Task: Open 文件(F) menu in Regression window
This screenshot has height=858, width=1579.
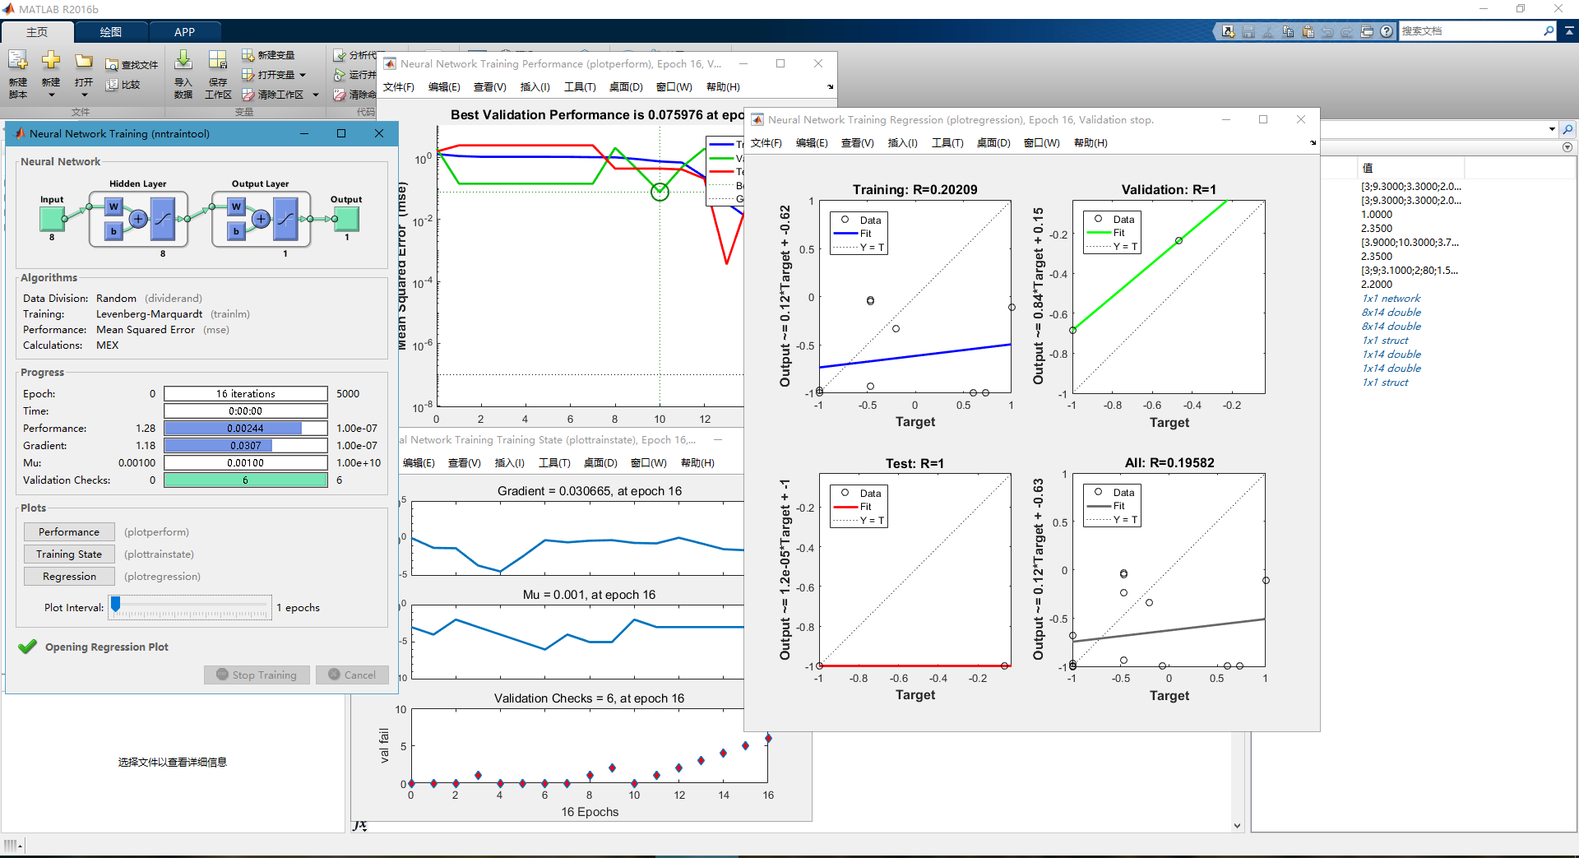Action: (766, 143)
